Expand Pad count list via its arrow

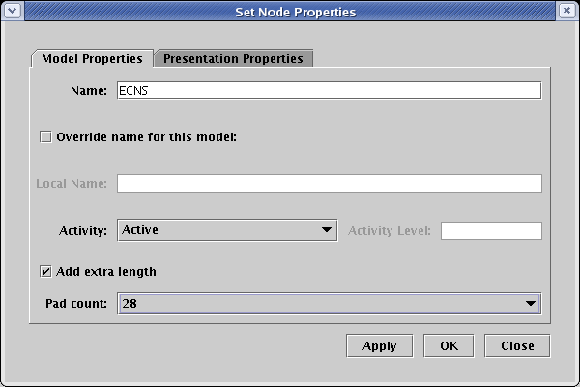point(530,304)
